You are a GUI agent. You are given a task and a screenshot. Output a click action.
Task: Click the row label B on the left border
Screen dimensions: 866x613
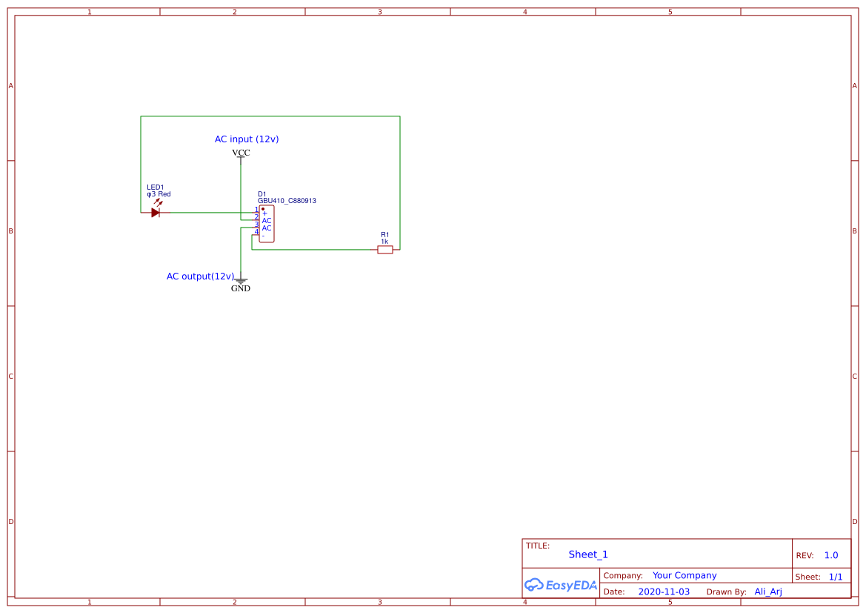tap(10, 231)
